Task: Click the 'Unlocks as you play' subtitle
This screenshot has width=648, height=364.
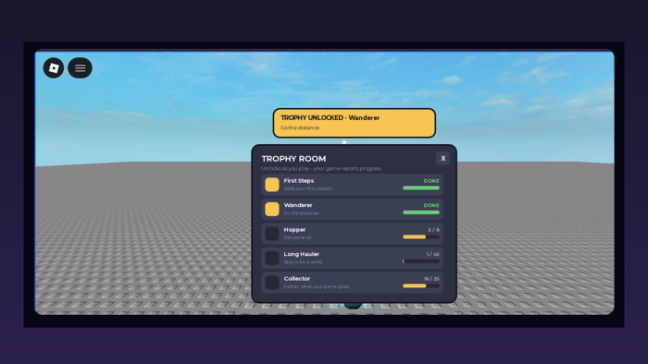Action: pyautogui.click(x=321, y=168)
